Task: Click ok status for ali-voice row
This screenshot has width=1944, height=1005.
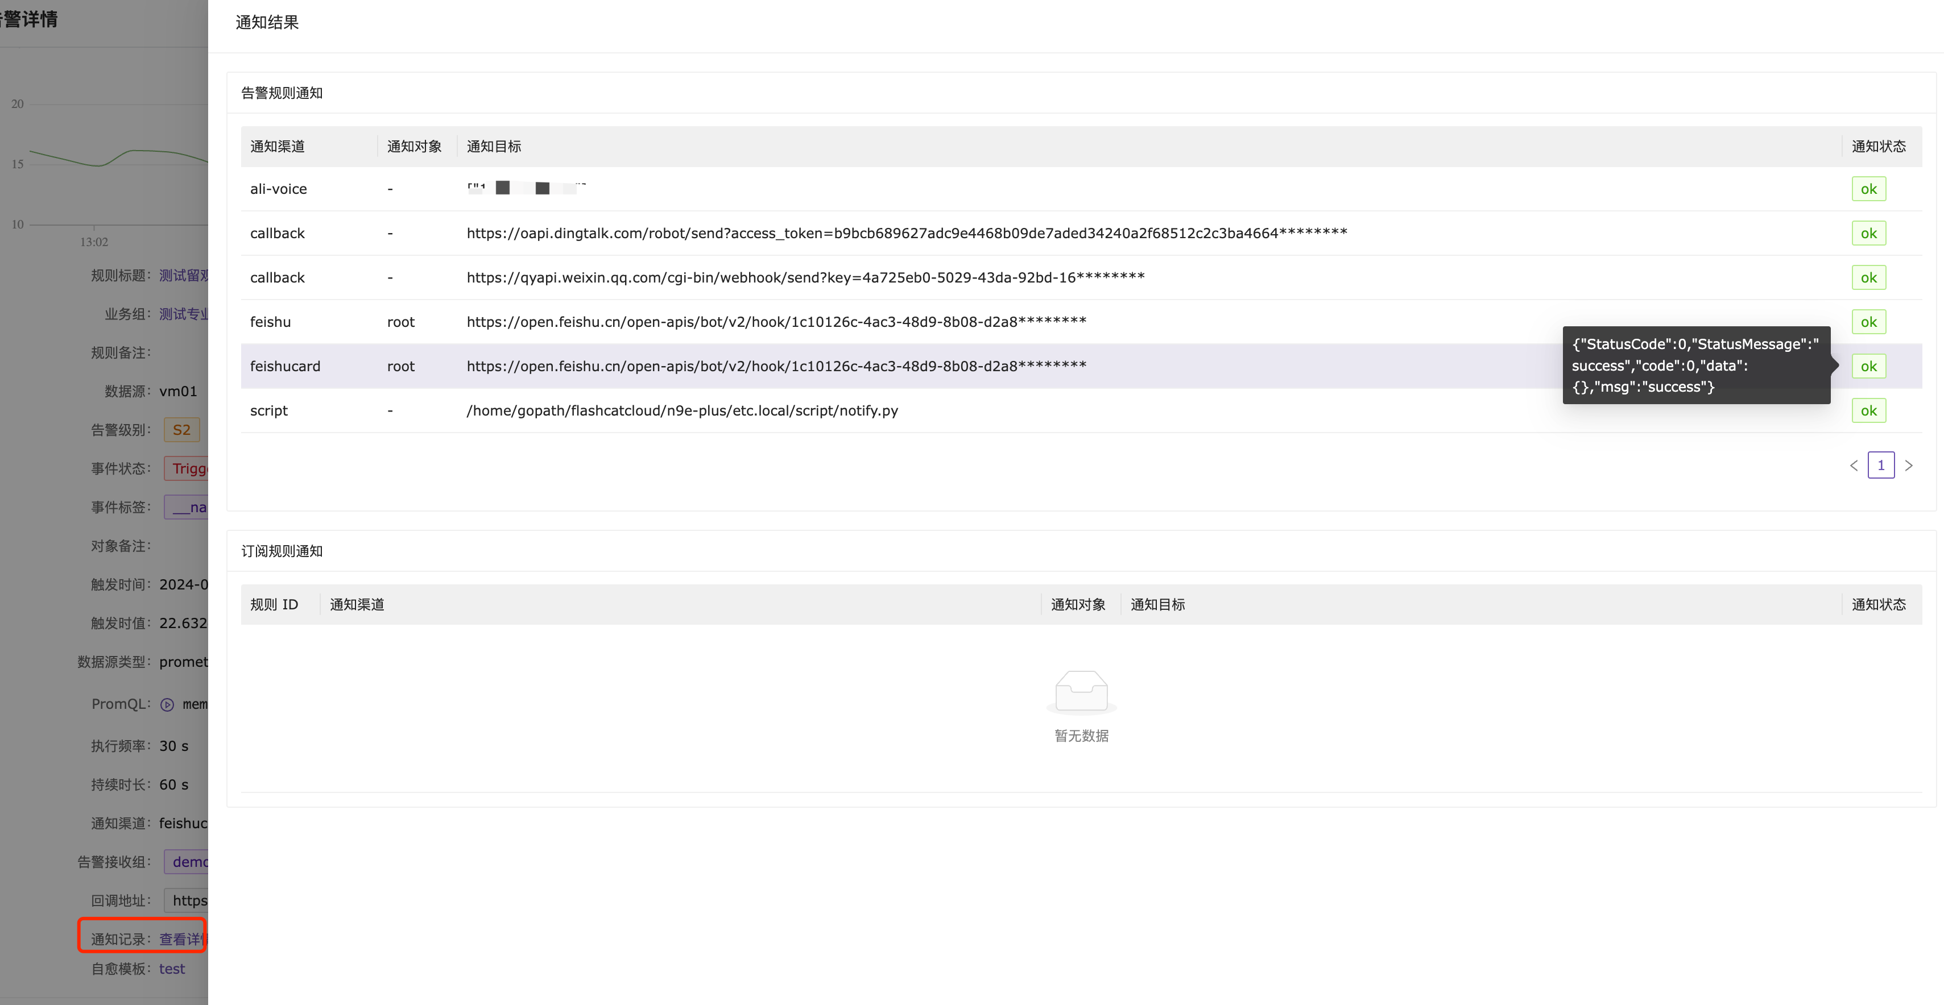Action: tap(1868, 189)
